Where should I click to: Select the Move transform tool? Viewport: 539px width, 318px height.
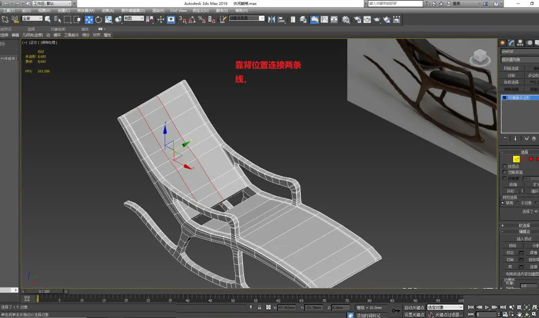(x=89, y=19)
